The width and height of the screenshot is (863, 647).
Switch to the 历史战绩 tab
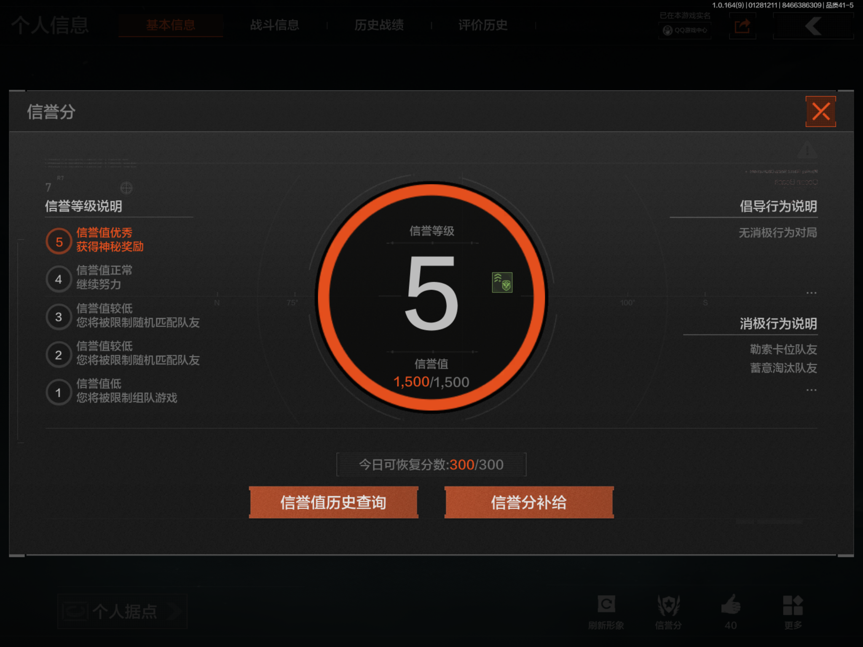[379, 25]
